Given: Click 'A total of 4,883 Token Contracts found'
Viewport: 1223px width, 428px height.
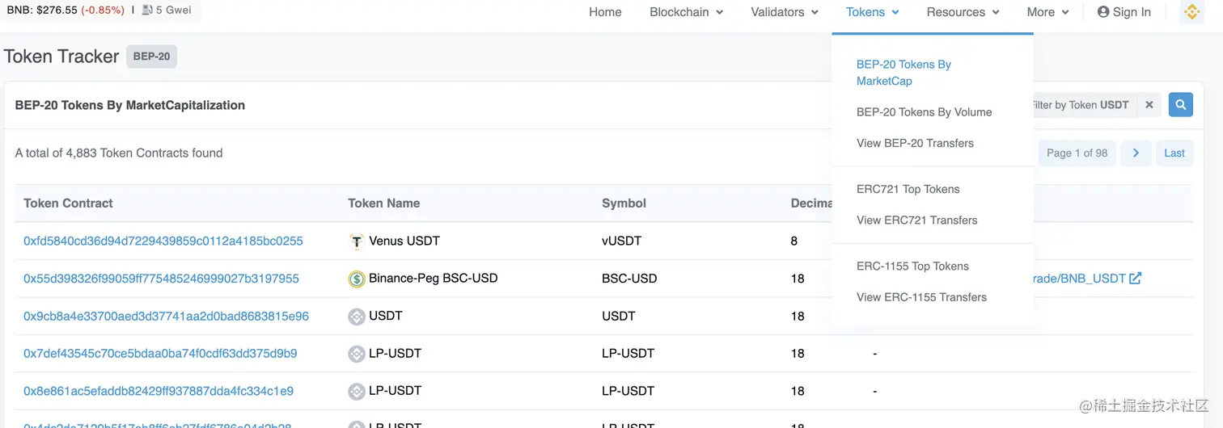Looking at the screenshot, I should pos(119,153).
